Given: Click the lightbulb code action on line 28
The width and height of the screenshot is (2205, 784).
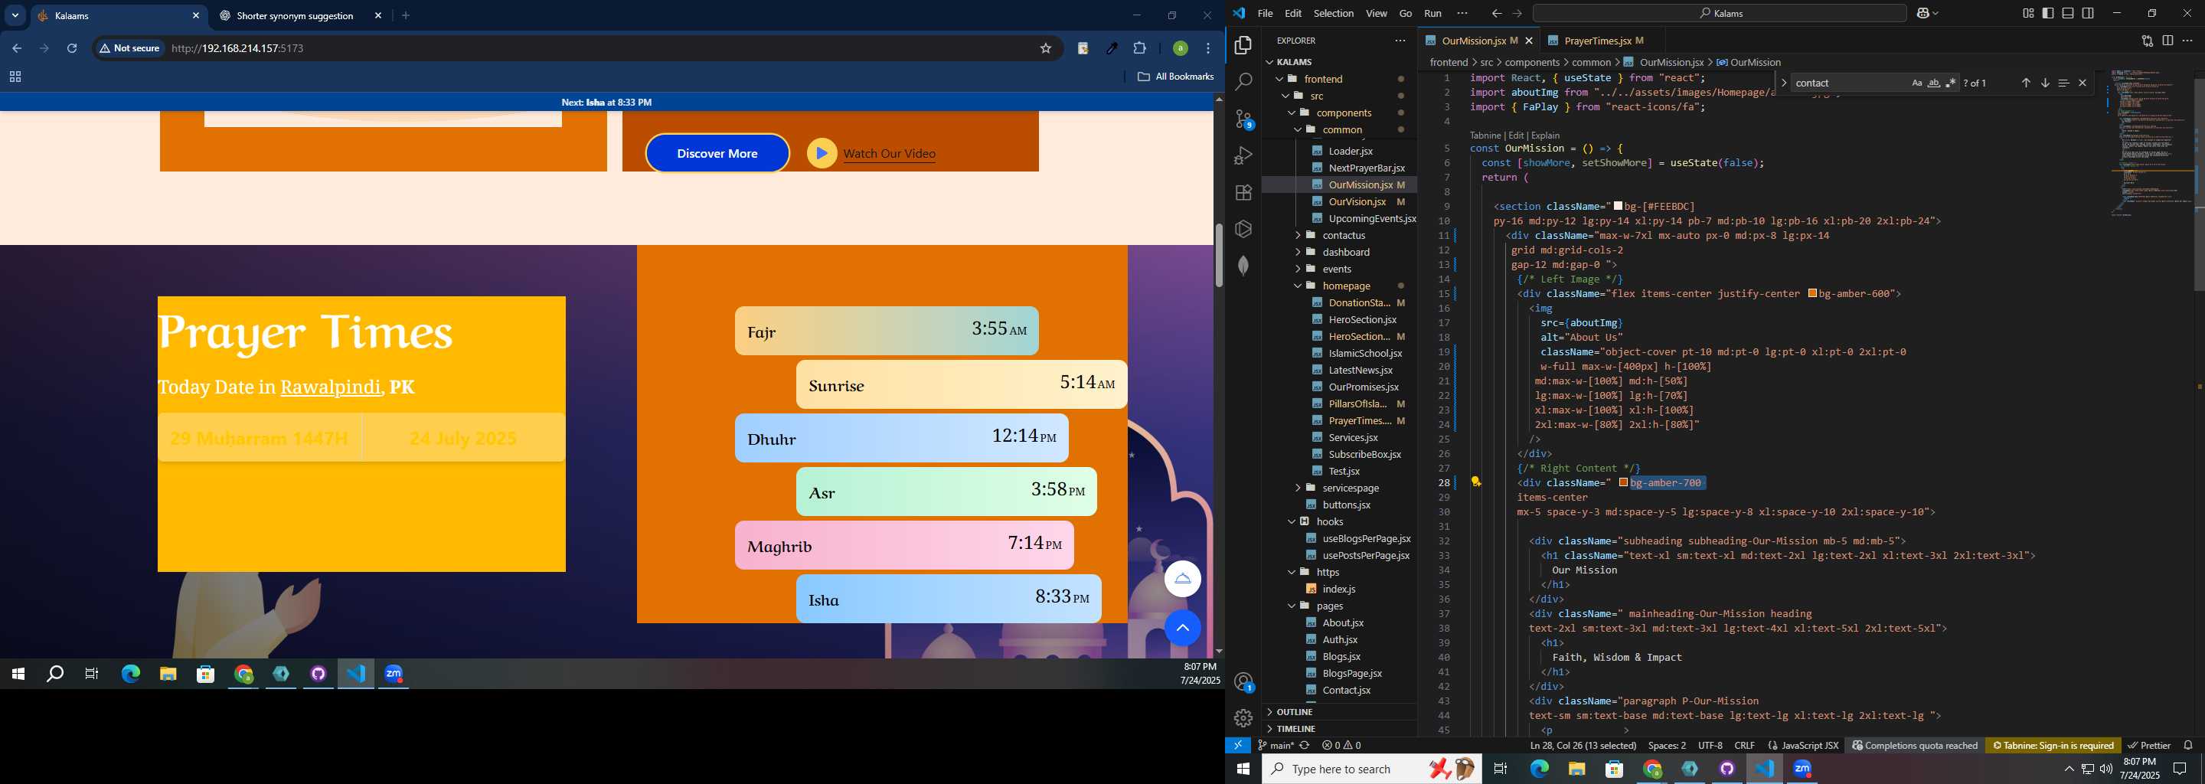Looking at the screenshot, I should click(1475, 482).
